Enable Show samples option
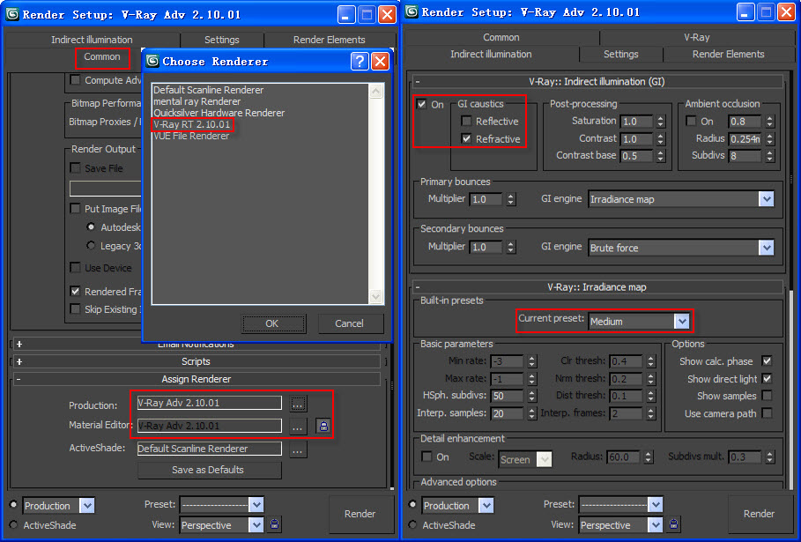 pyautogui.click(x=767, y=396)
